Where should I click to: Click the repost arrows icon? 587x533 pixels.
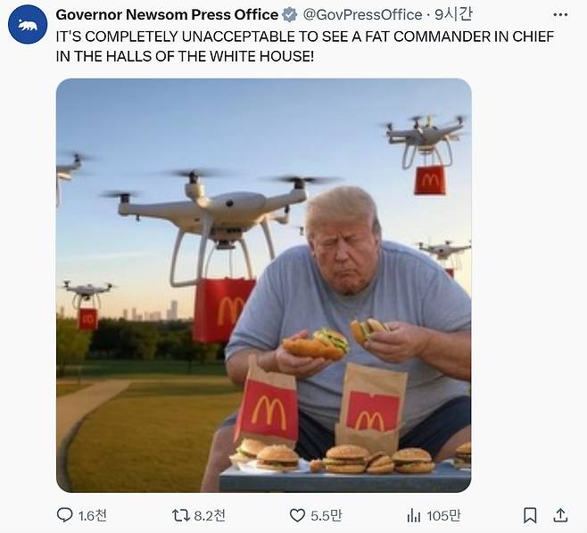coord(181,514)
